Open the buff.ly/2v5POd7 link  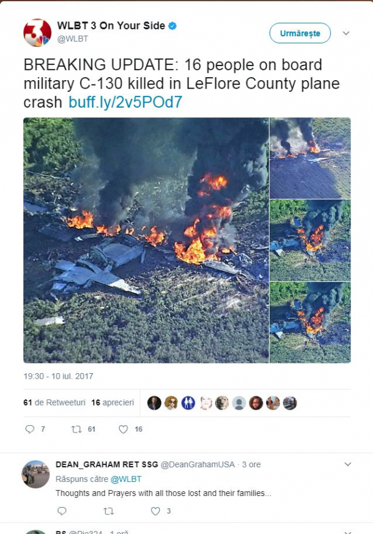pyautogui.click(x=125, y=102)
